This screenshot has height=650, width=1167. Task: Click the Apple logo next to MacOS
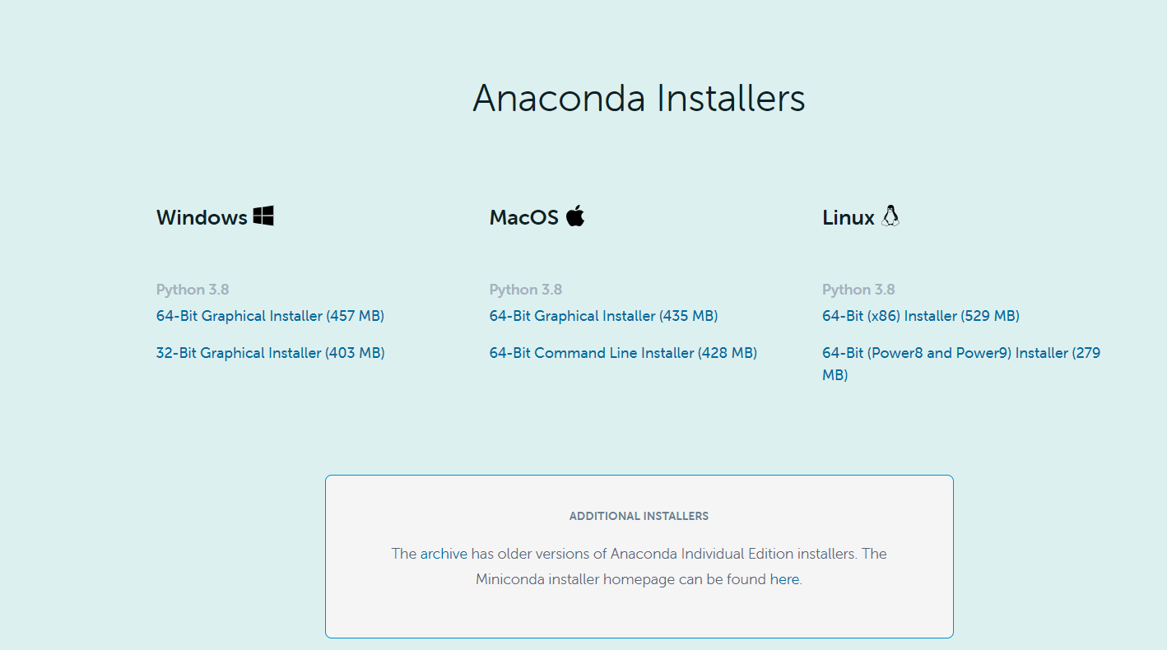click(x=575, y=216)
